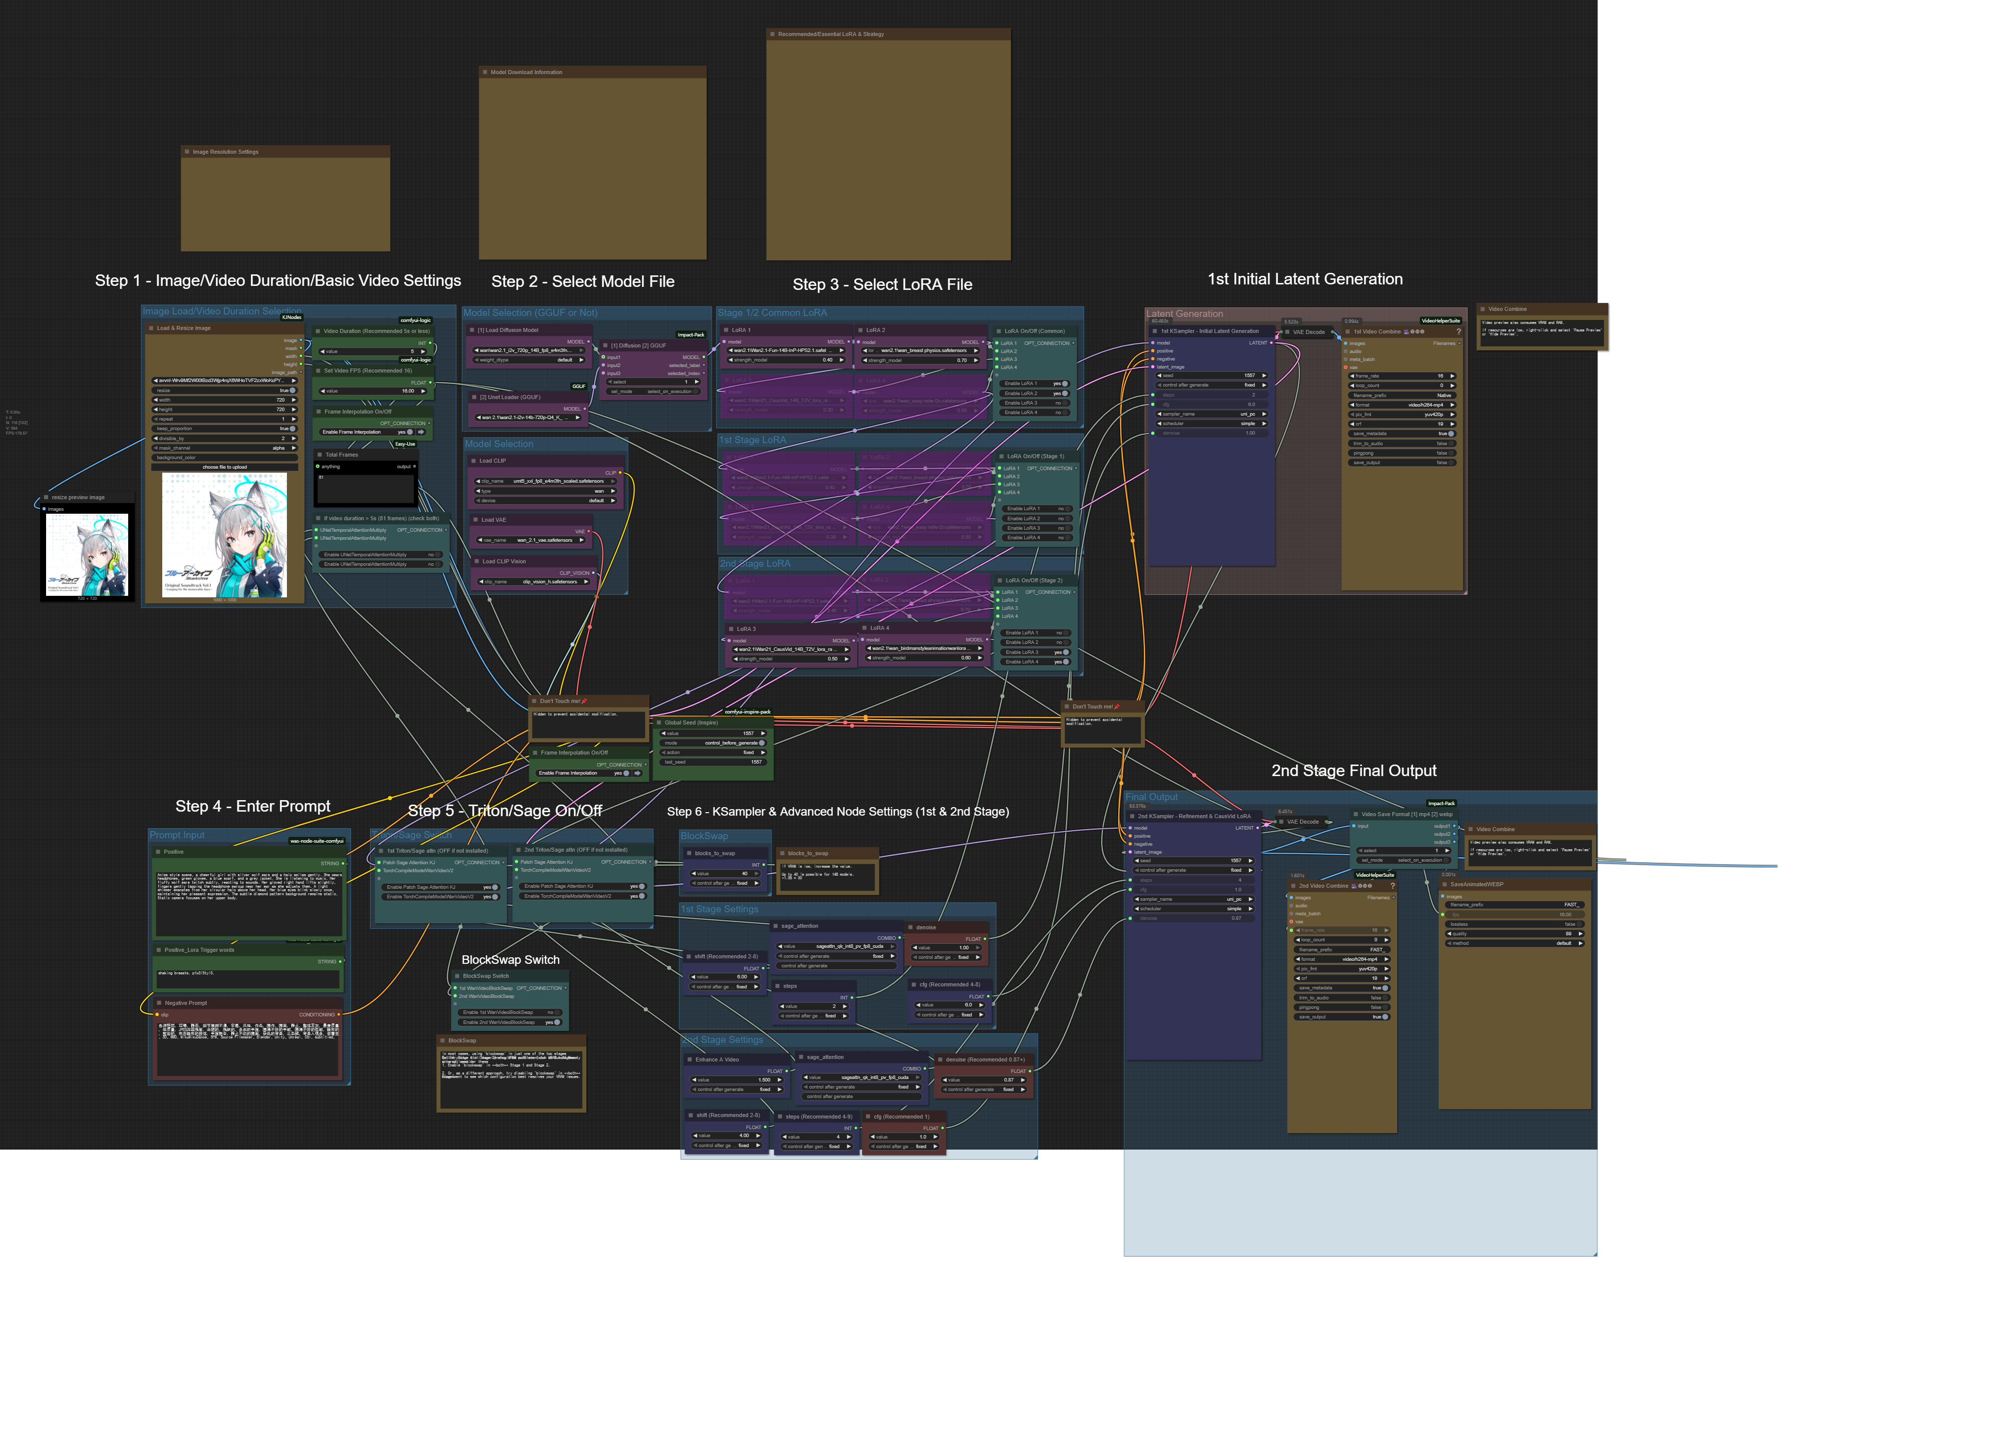
Task: Open sampler_name dropdown in 1st KSampler
Action: pos(1212,414)
